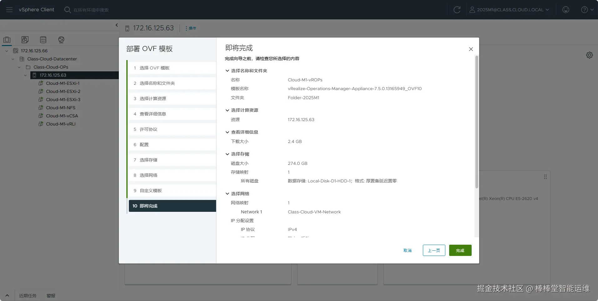Go to wizard step 3 选择计算资源
This screenshot has width=598, height=301.
(x=172, y=99)
